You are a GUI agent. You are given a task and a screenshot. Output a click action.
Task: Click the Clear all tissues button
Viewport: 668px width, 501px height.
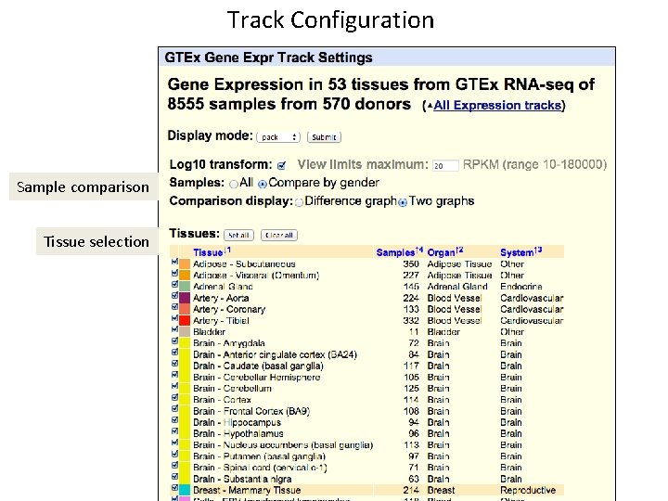279,235
